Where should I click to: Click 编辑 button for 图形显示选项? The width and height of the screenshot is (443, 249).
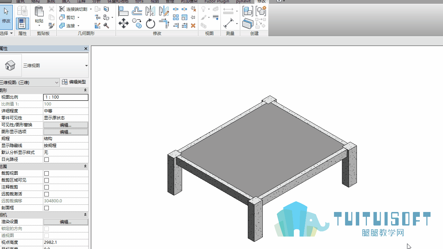point(66,132)
